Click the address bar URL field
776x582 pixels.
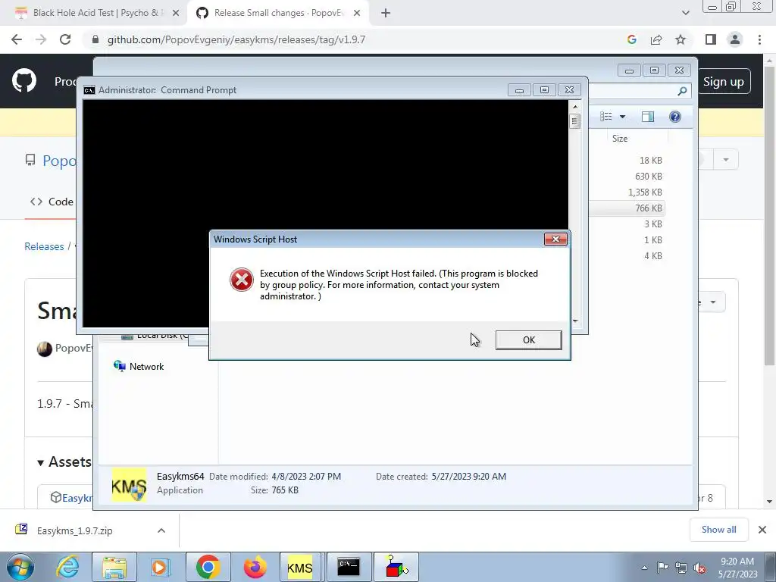tap(236, 39)
